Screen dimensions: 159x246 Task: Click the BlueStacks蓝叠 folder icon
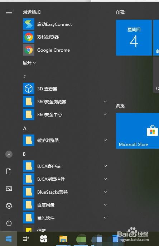pyautogui.click(x=29, y=192)
